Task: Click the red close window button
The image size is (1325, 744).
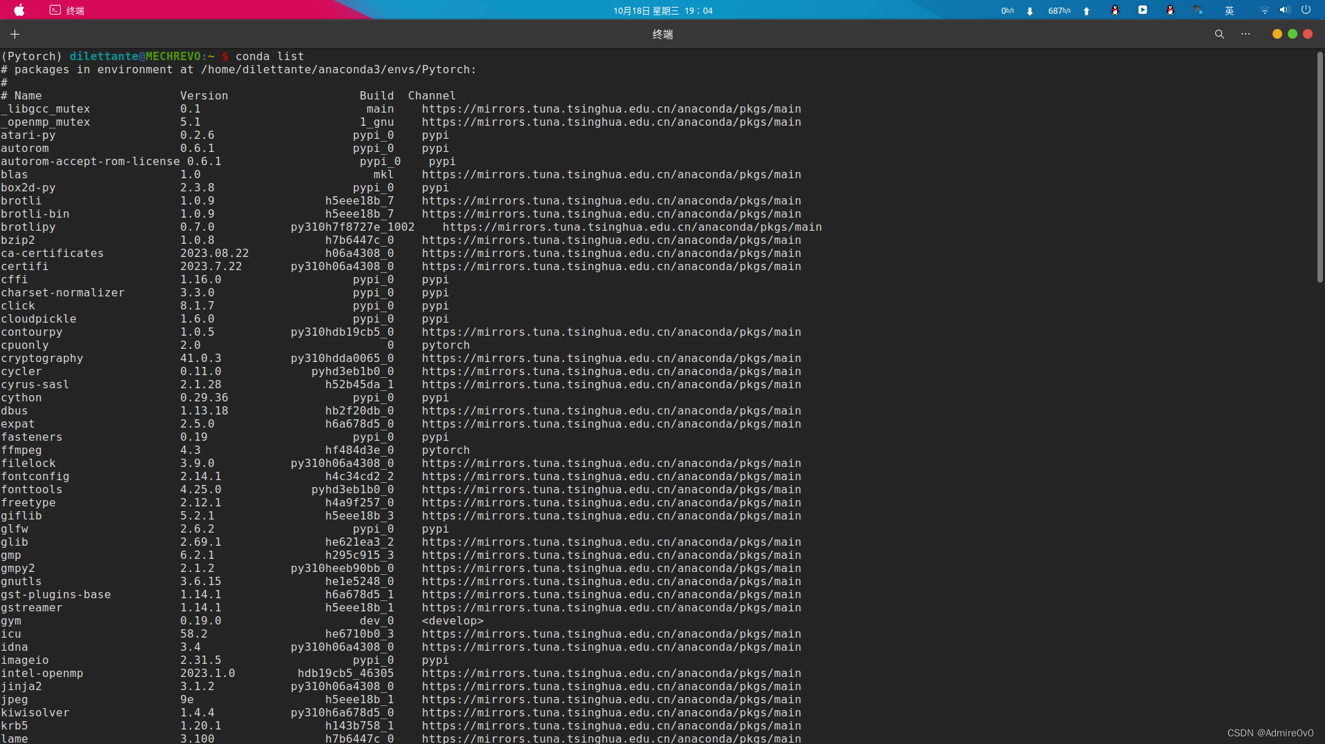Action: (x=1307, y=34)
